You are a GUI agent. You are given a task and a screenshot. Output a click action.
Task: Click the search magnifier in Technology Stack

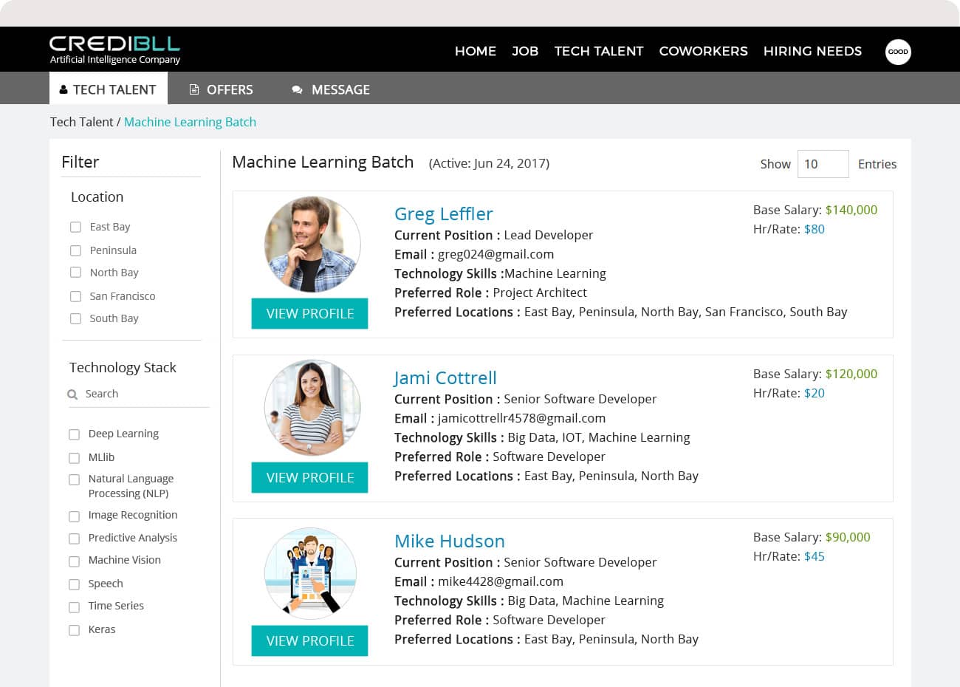(x=72, y=394)
